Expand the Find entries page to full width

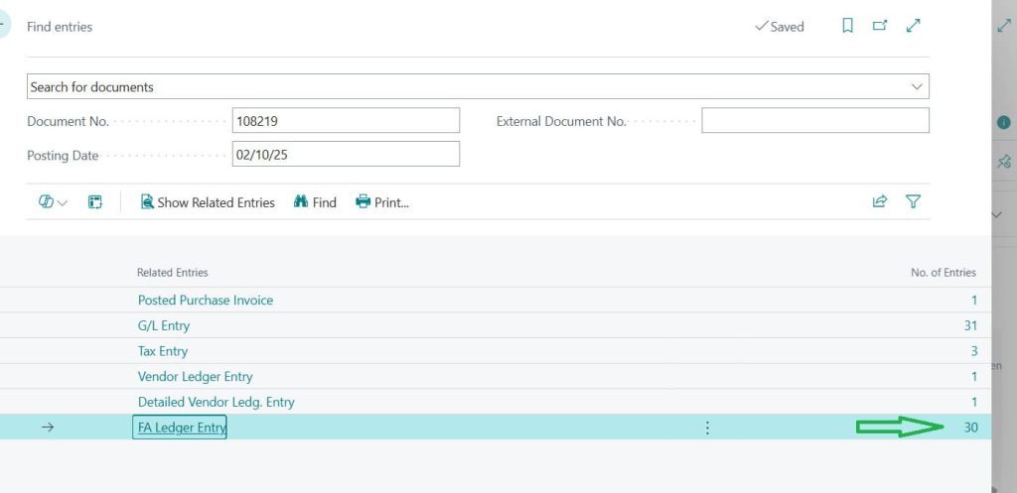914,27
